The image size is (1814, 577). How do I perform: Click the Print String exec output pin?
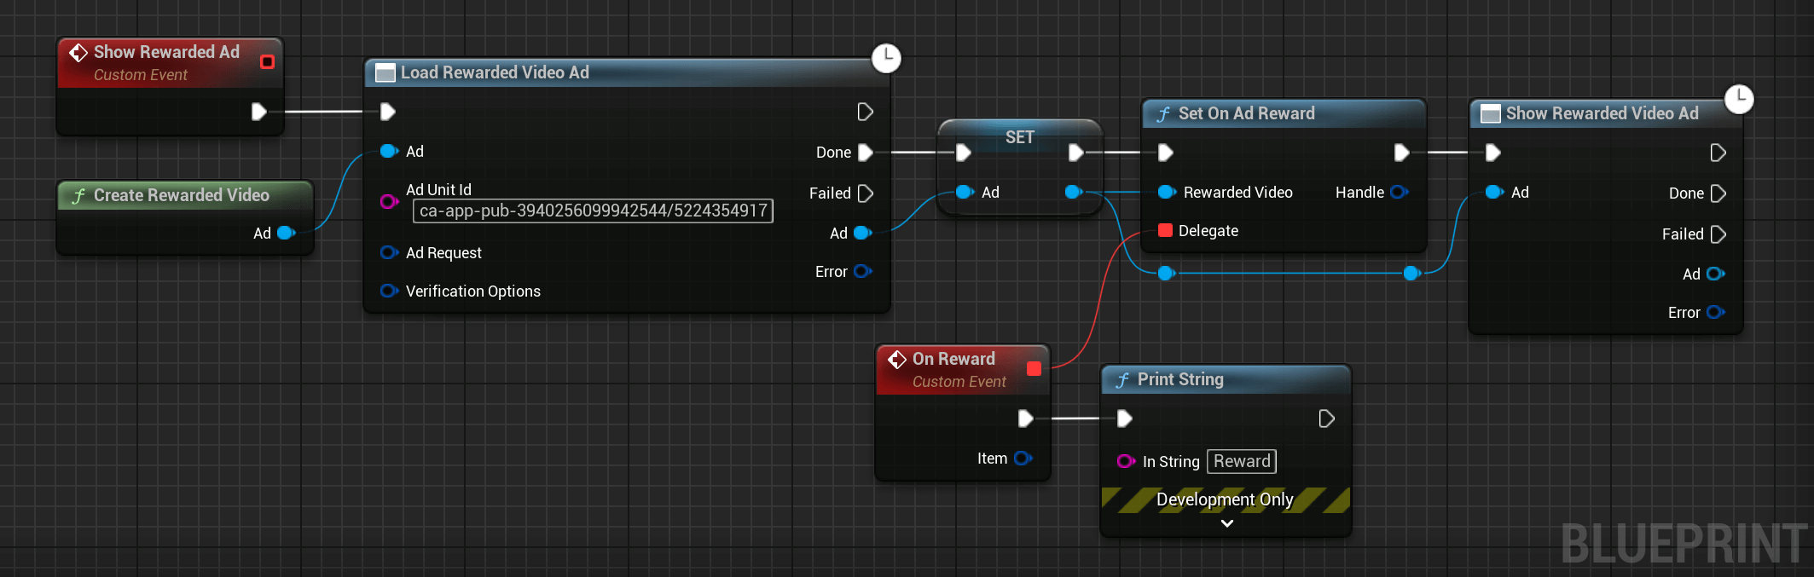click(1326, 418)
